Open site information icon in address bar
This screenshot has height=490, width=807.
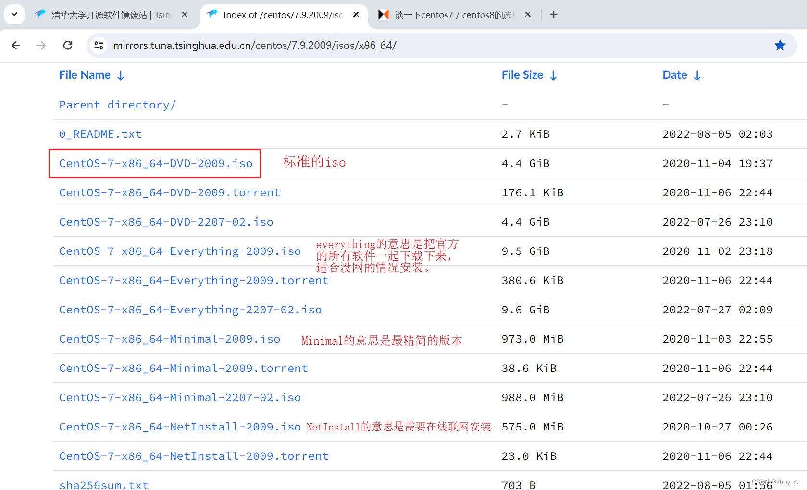point(99,45)
